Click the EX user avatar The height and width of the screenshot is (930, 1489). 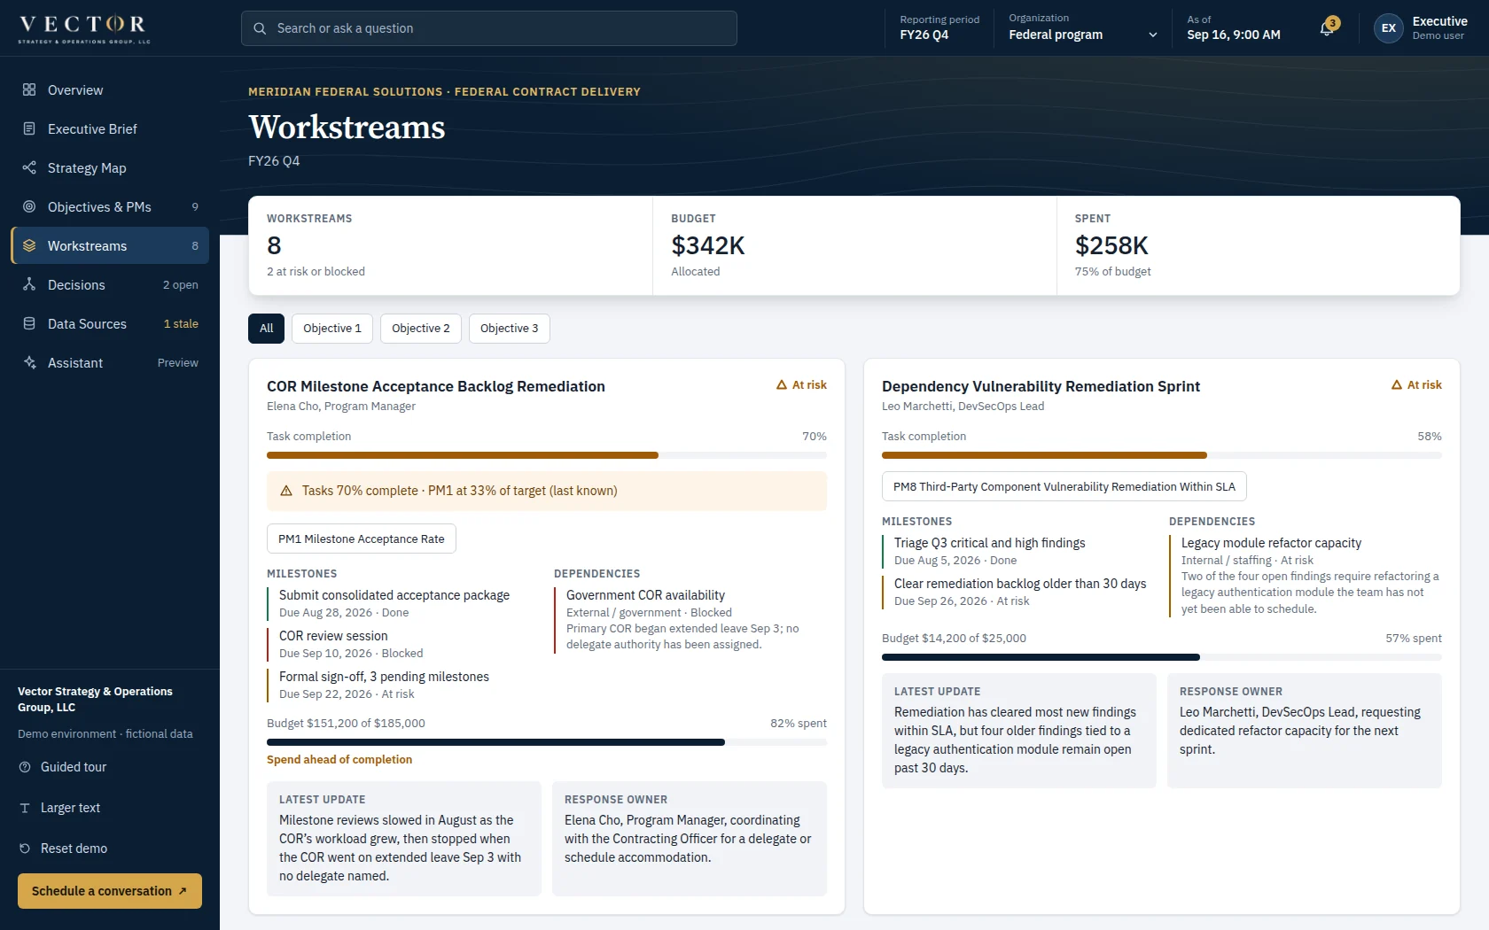coord(1388,28)
